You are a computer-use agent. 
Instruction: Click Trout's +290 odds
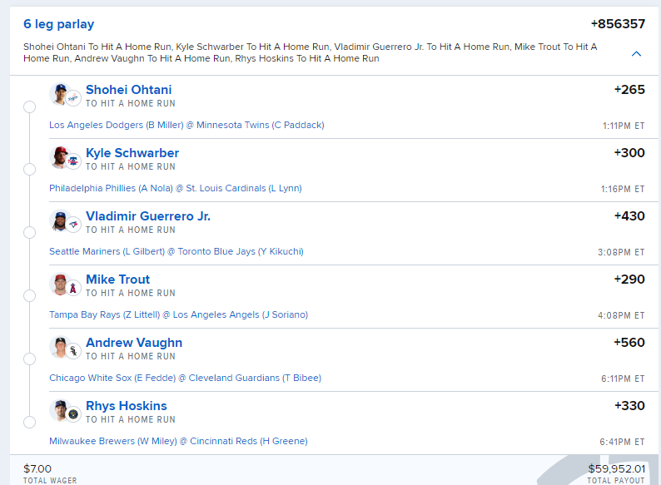pos(629,280)
